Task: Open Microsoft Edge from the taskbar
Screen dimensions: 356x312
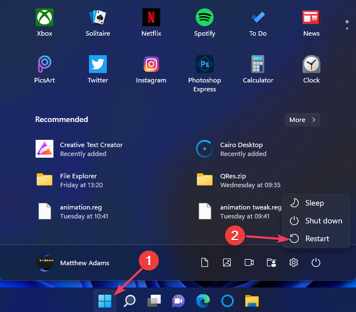Action: [x=203, y=301]
